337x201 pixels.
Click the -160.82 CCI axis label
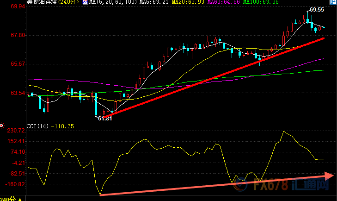(15, 184)
